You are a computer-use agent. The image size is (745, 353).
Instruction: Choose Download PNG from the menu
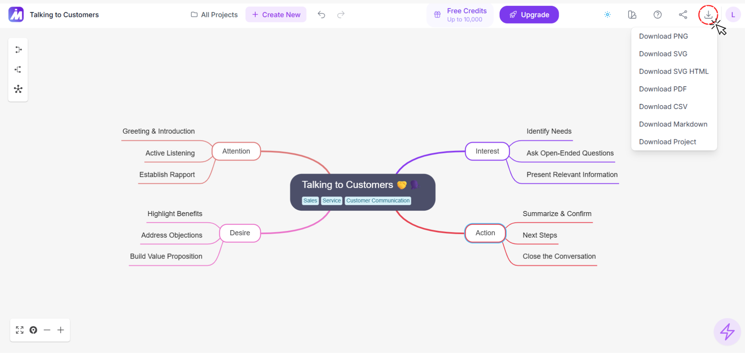click(663, 36)
